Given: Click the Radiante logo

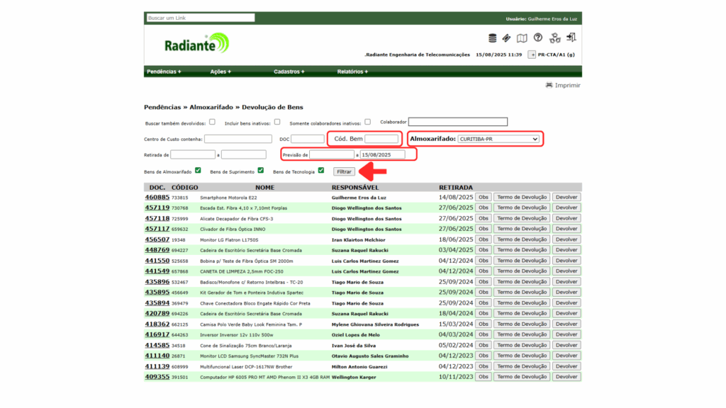Looking at the screenshot, I should [x=196, y=45].
